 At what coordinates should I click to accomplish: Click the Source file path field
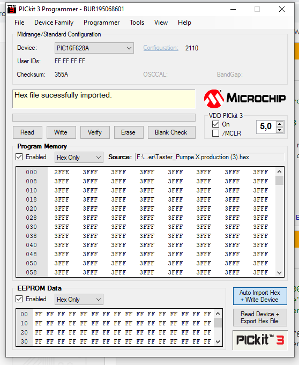210,157
